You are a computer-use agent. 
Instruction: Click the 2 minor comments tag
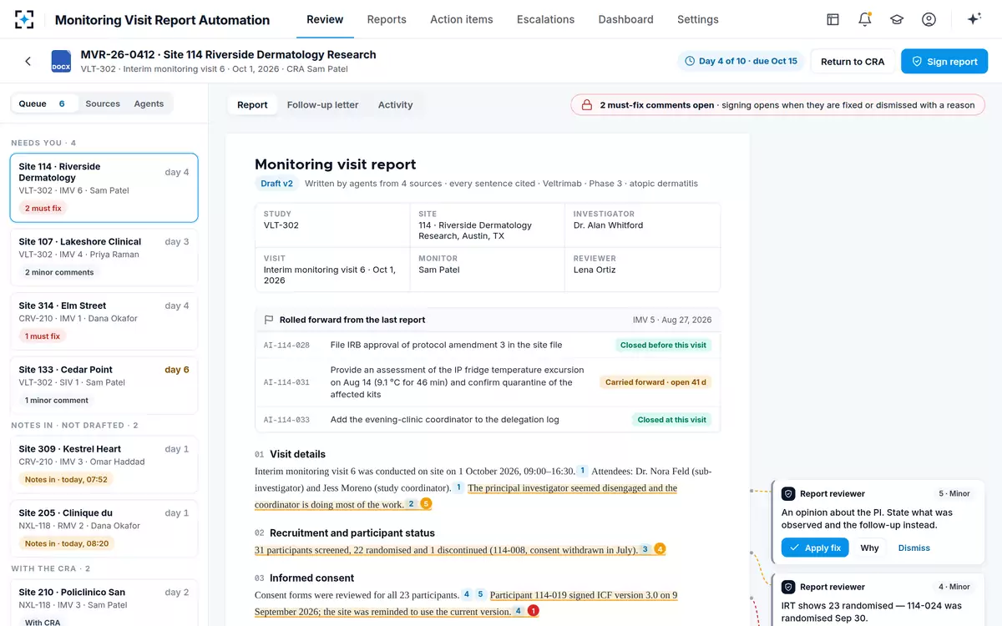(58, 272)
